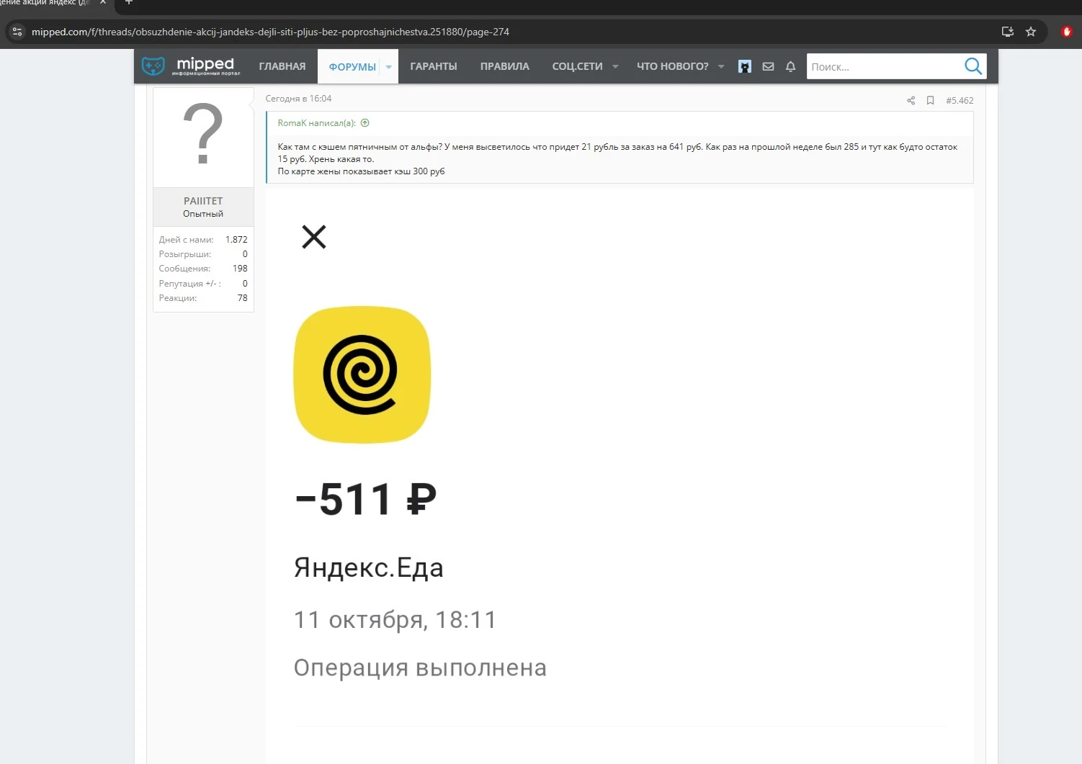Open the notifications bell icon
Viewport: 1082px width, 764px height.
[x=790, y=66]
